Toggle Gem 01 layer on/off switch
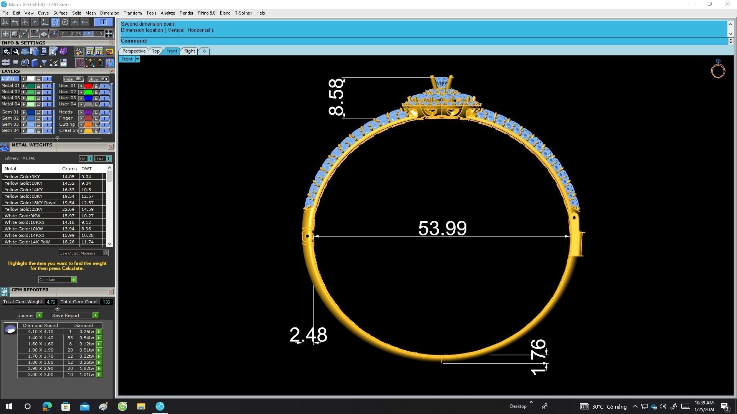This screenshot has width=737, height=414. [47, 112]
